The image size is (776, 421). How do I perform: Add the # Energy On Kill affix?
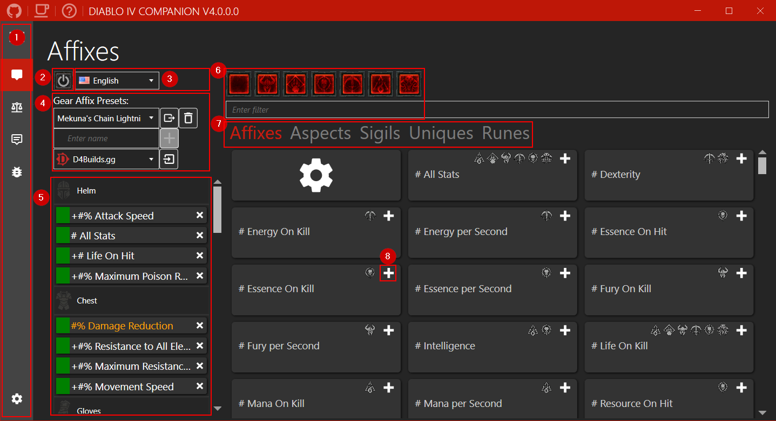click(x=388, y=216)
